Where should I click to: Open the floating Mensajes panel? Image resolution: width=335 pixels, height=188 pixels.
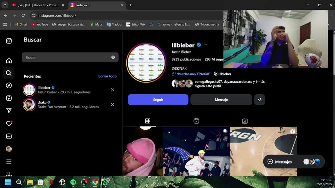pyautogui.click(x=294, y=162)
